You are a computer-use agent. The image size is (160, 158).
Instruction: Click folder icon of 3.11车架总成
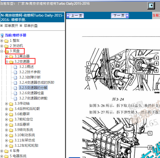(11, 141)
